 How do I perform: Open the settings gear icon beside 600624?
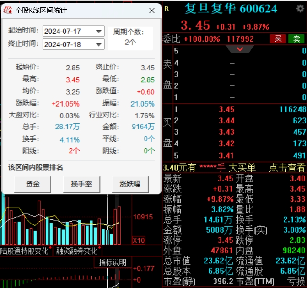[300, 9]
